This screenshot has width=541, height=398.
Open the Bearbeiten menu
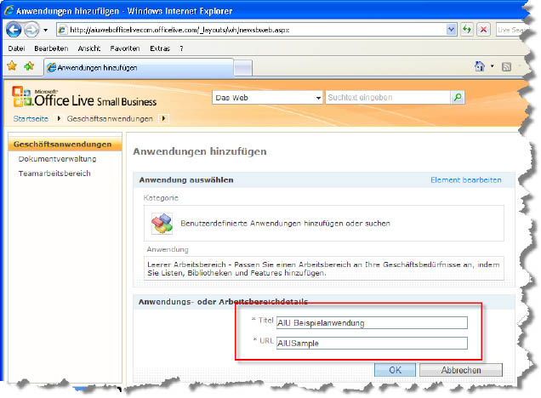click(51, 48)
